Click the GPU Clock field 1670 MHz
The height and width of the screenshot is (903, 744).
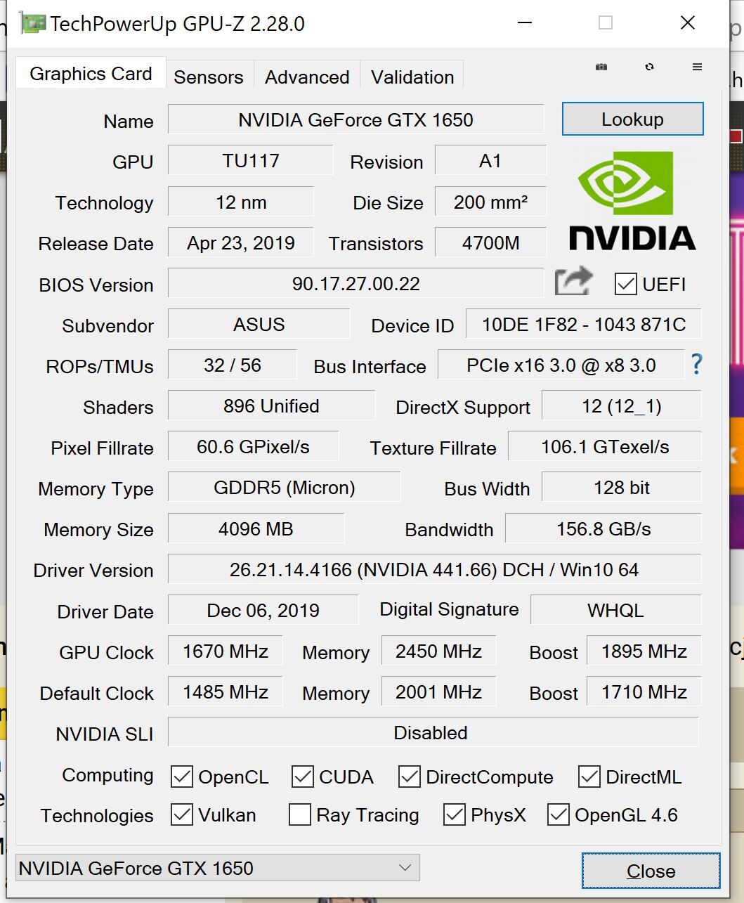tap(226, 651)
